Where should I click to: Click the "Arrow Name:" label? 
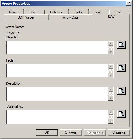15,27
